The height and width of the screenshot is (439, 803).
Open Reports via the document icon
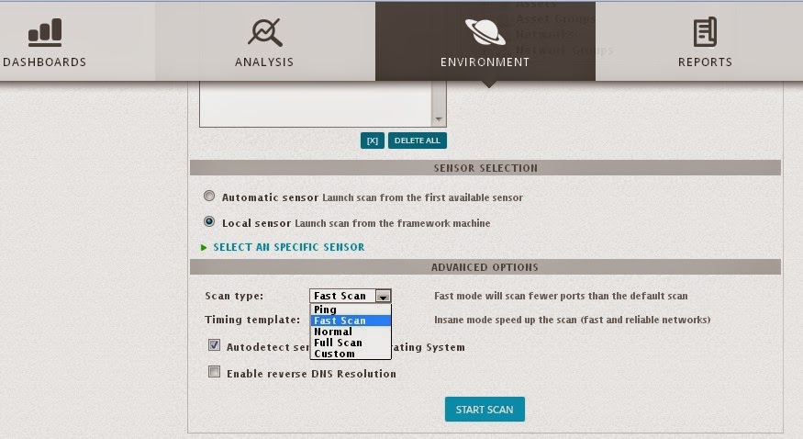click(x=705, y=32)
